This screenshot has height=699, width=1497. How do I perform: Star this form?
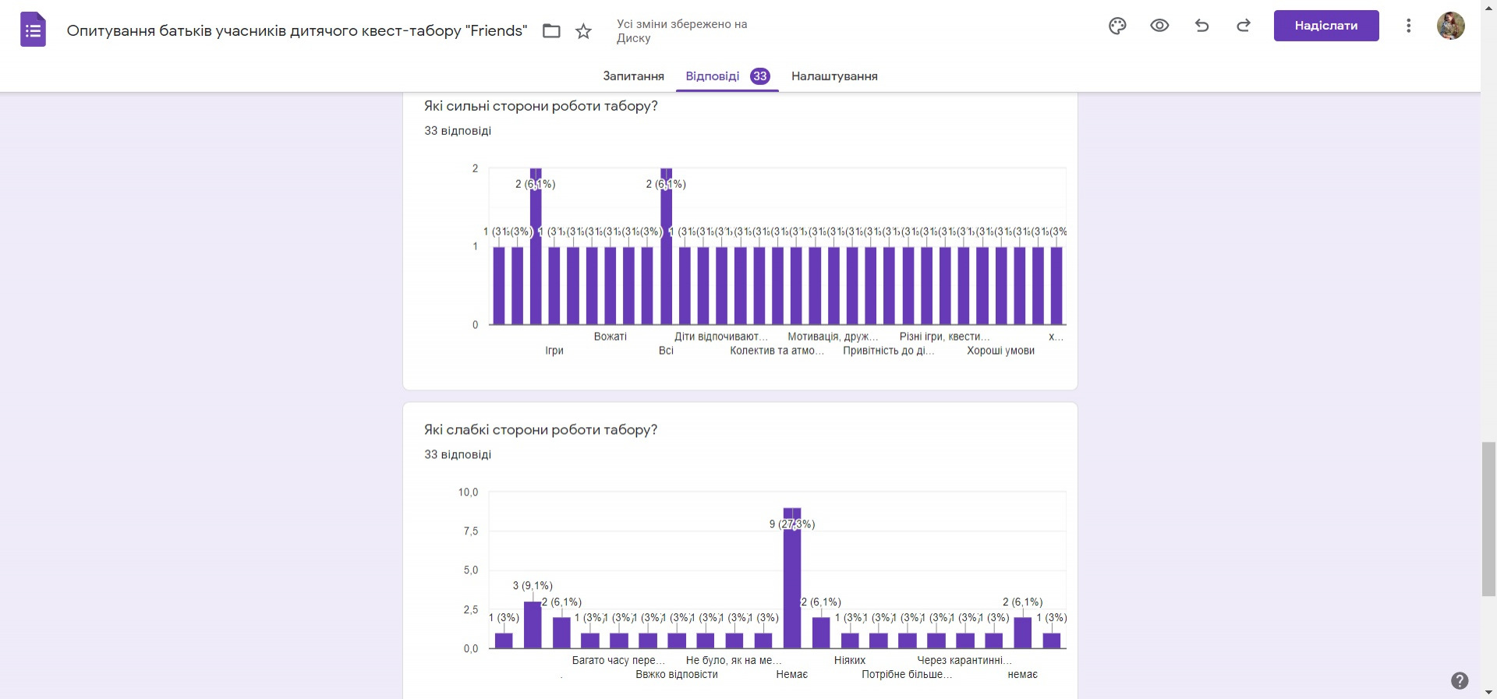(583, 31)
